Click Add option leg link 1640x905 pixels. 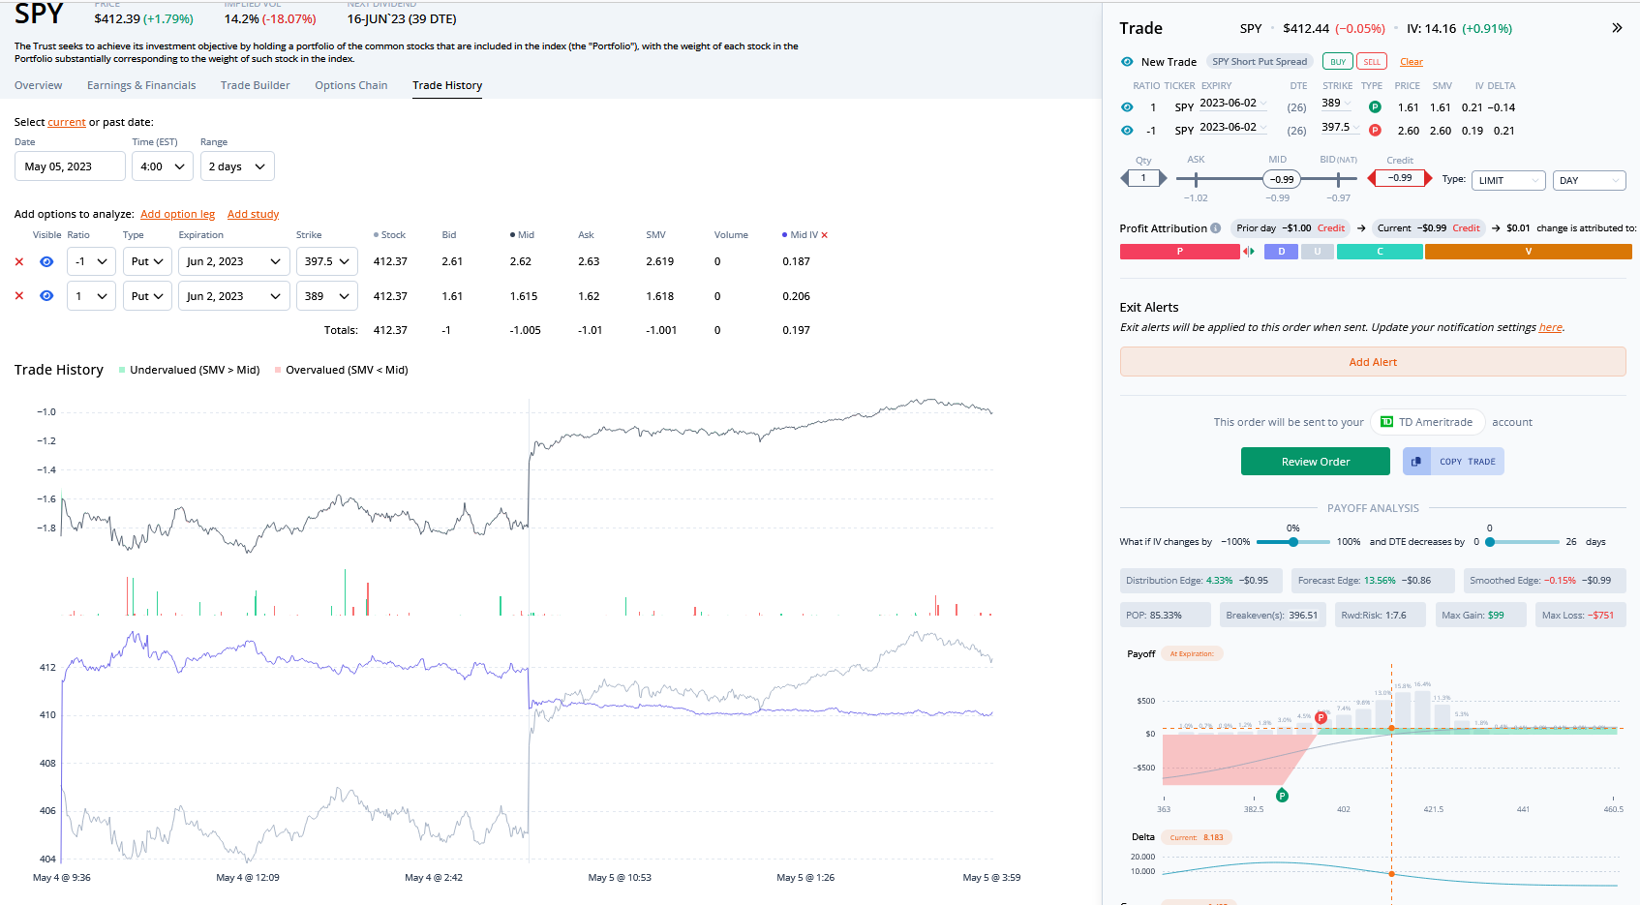178,214
